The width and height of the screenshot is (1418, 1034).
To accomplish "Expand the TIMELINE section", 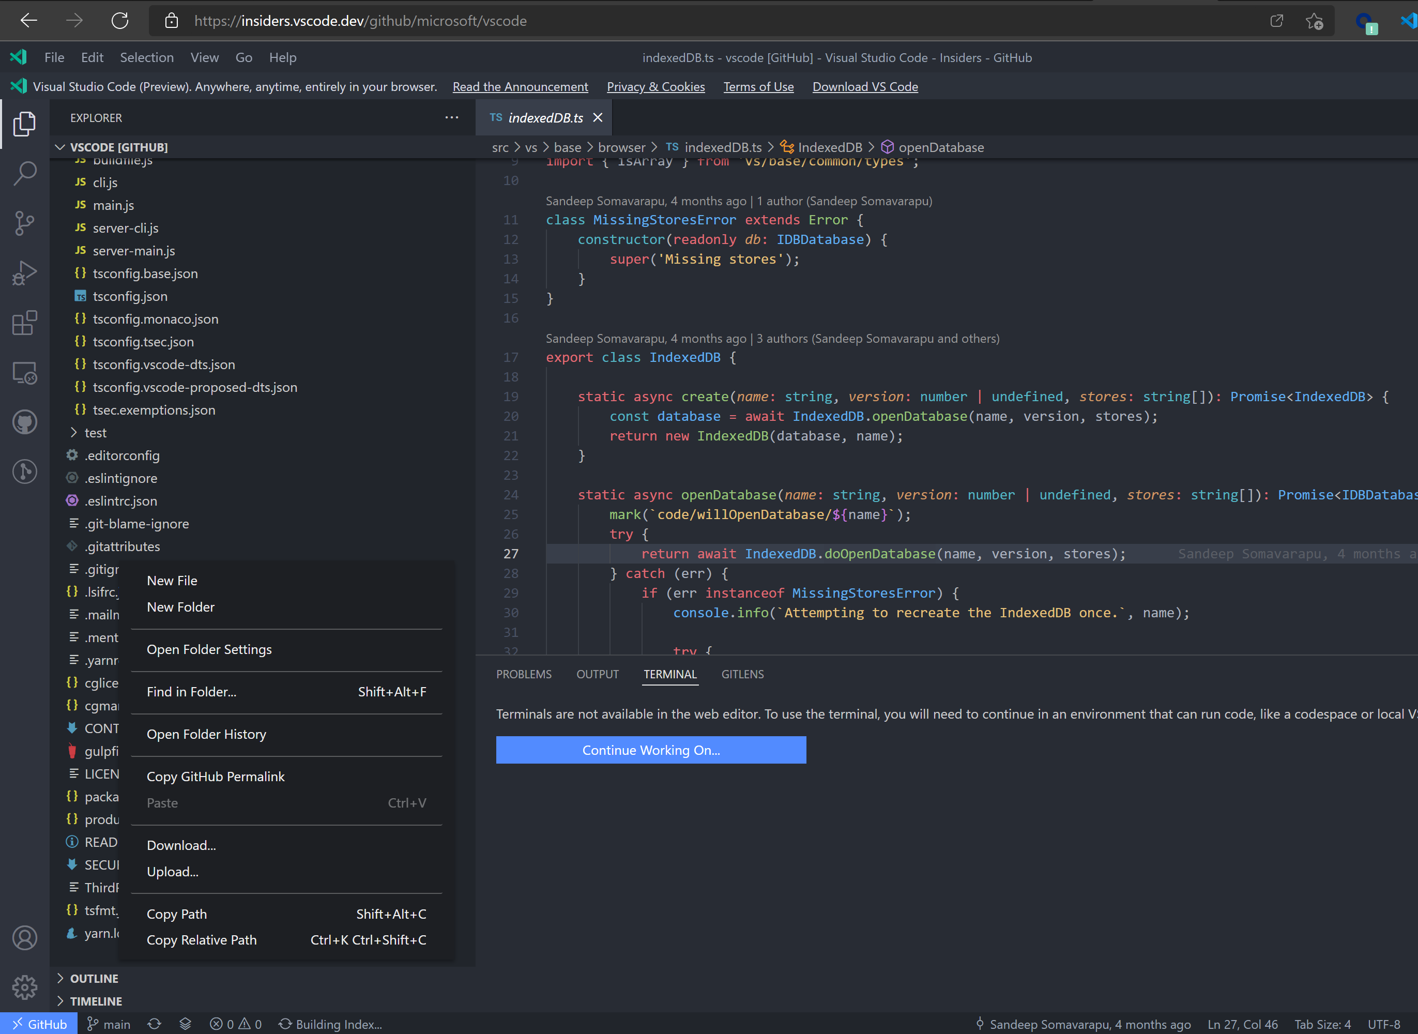I will [x=96, y=1001].
